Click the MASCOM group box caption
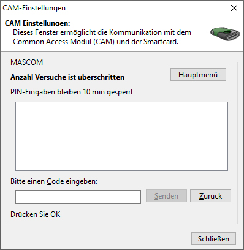Image resolution: width=244 pixels, height=250 pixels. 27,63
